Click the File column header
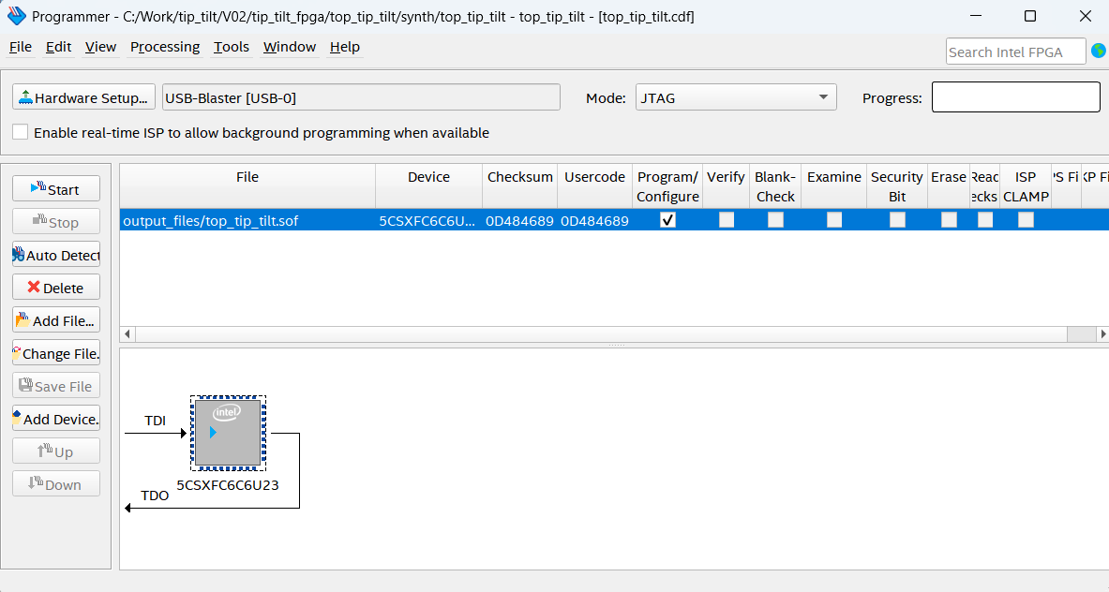Screen dimensions: 1109x592 coord(247,177)
